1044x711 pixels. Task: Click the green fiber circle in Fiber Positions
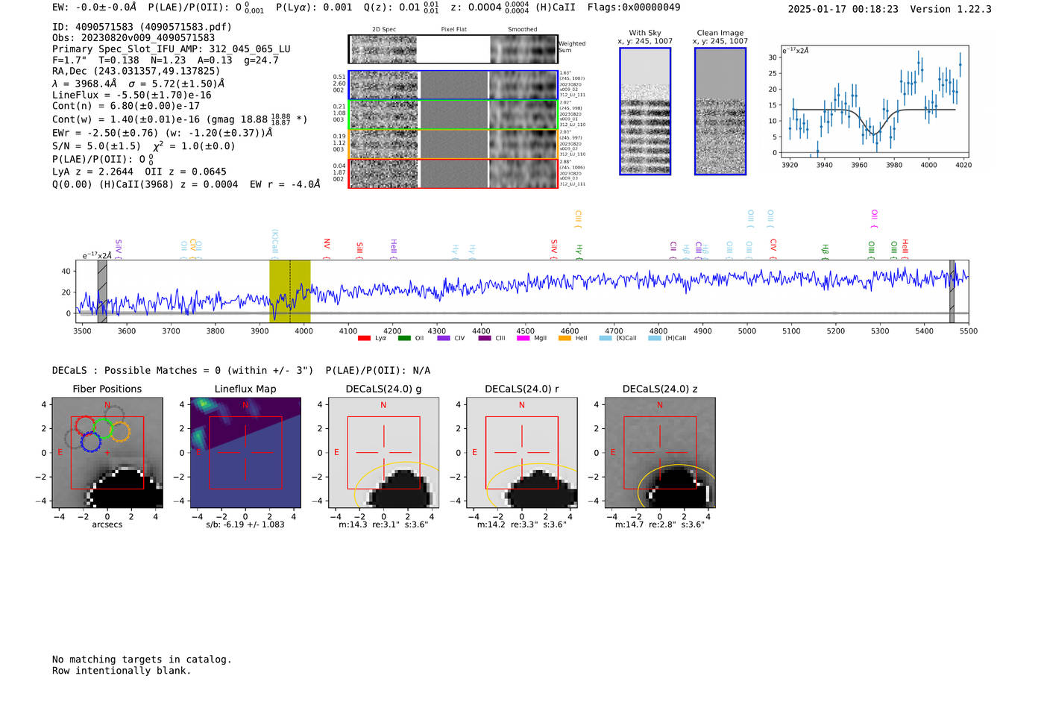pyautogui.click(x=102, y=429)
